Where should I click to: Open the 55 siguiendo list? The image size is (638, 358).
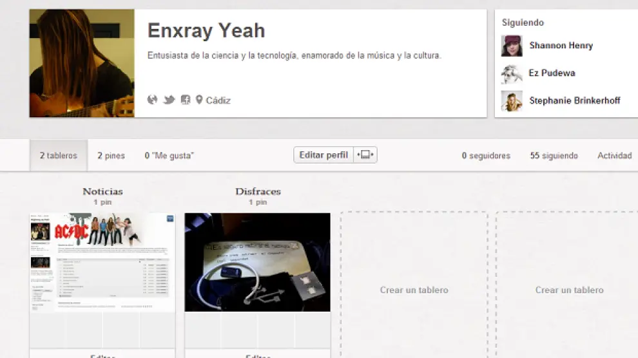pyautogui.click(x=554, y=156)
